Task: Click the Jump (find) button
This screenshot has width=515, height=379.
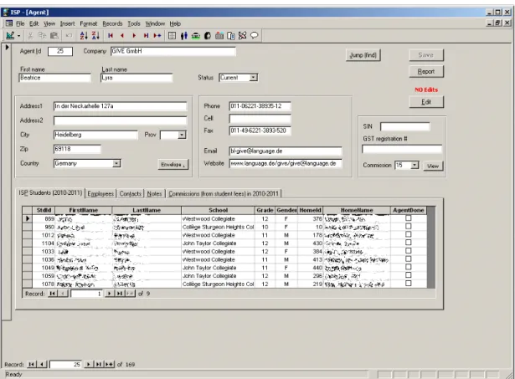Action: pyautogui.click(x=363, y=55)
